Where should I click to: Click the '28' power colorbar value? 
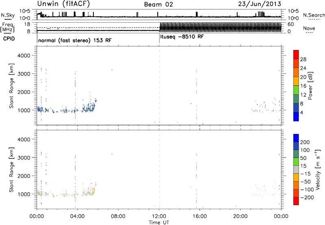tap(303, 59)
